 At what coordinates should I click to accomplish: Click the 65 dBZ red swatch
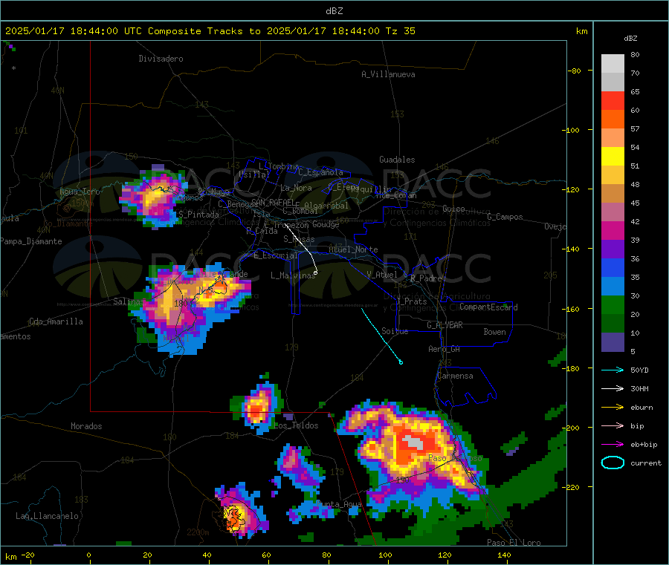(613, 100)
